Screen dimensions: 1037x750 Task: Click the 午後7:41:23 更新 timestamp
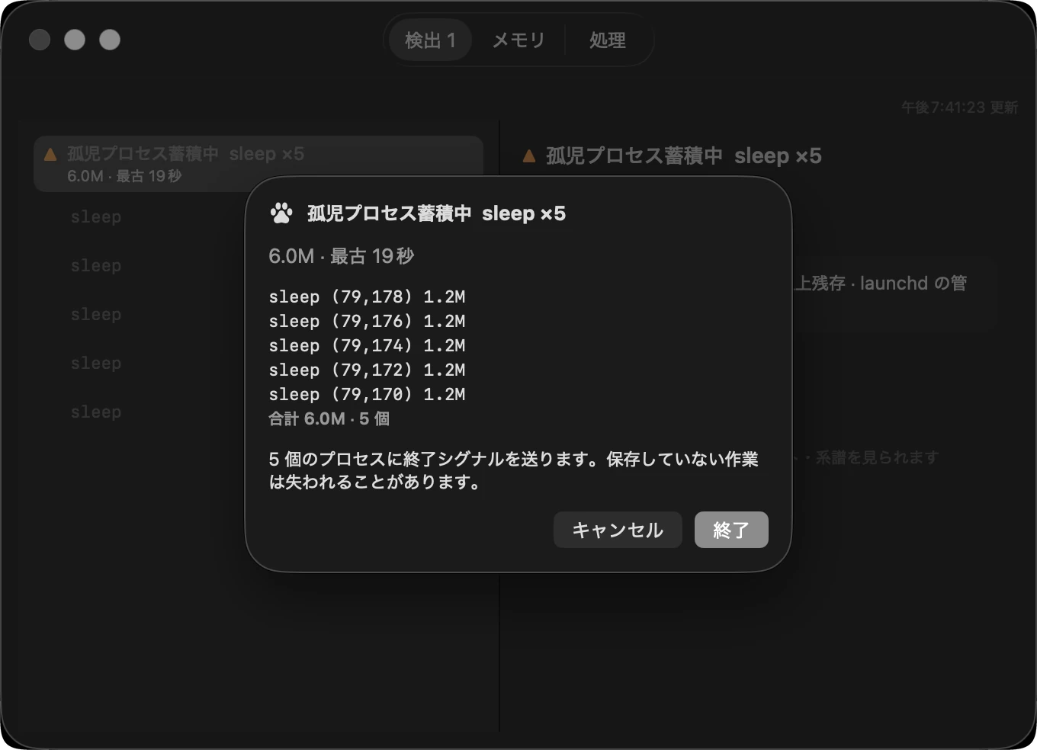tap(959, 107)
